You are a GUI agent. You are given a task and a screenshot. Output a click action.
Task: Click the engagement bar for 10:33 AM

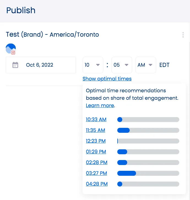pos(148,120)
